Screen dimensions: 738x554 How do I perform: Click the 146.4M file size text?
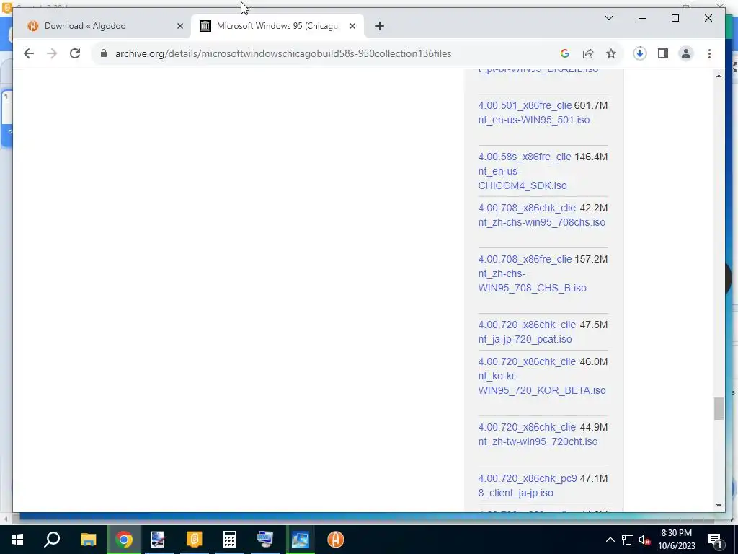(x=591, y=157)
